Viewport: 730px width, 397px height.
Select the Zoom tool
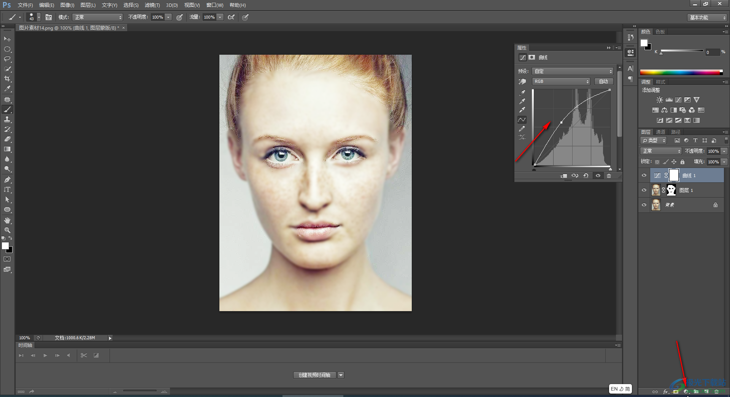(x=7, y=230)
